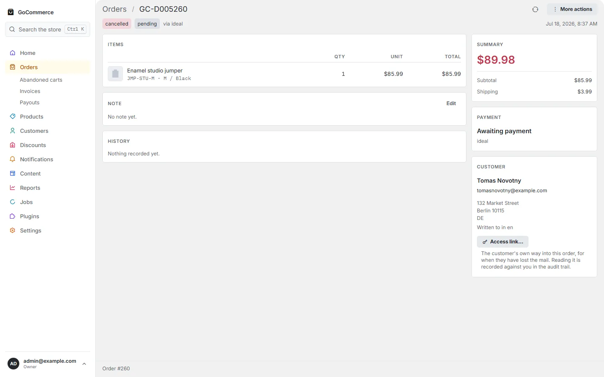Click the Products tag icon
This screenshot has width=604, height=377.
point(13,116)
